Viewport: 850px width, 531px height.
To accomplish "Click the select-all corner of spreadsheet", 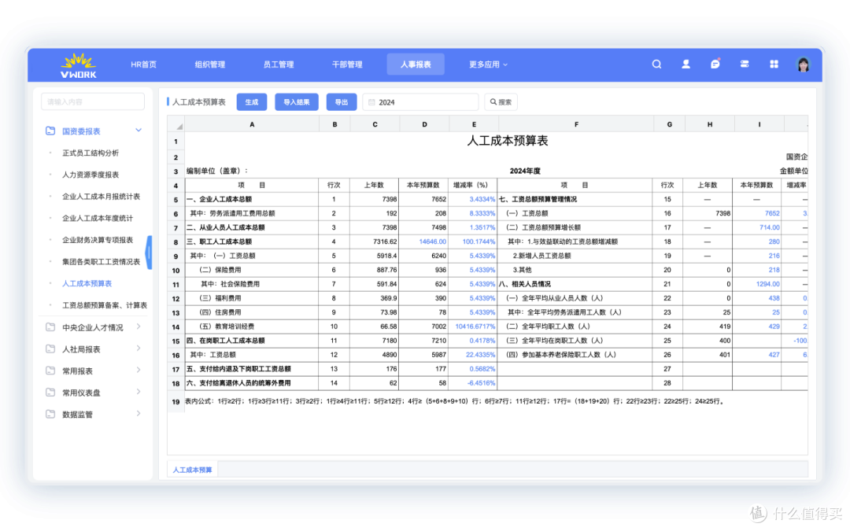I will tap(176, 124).
